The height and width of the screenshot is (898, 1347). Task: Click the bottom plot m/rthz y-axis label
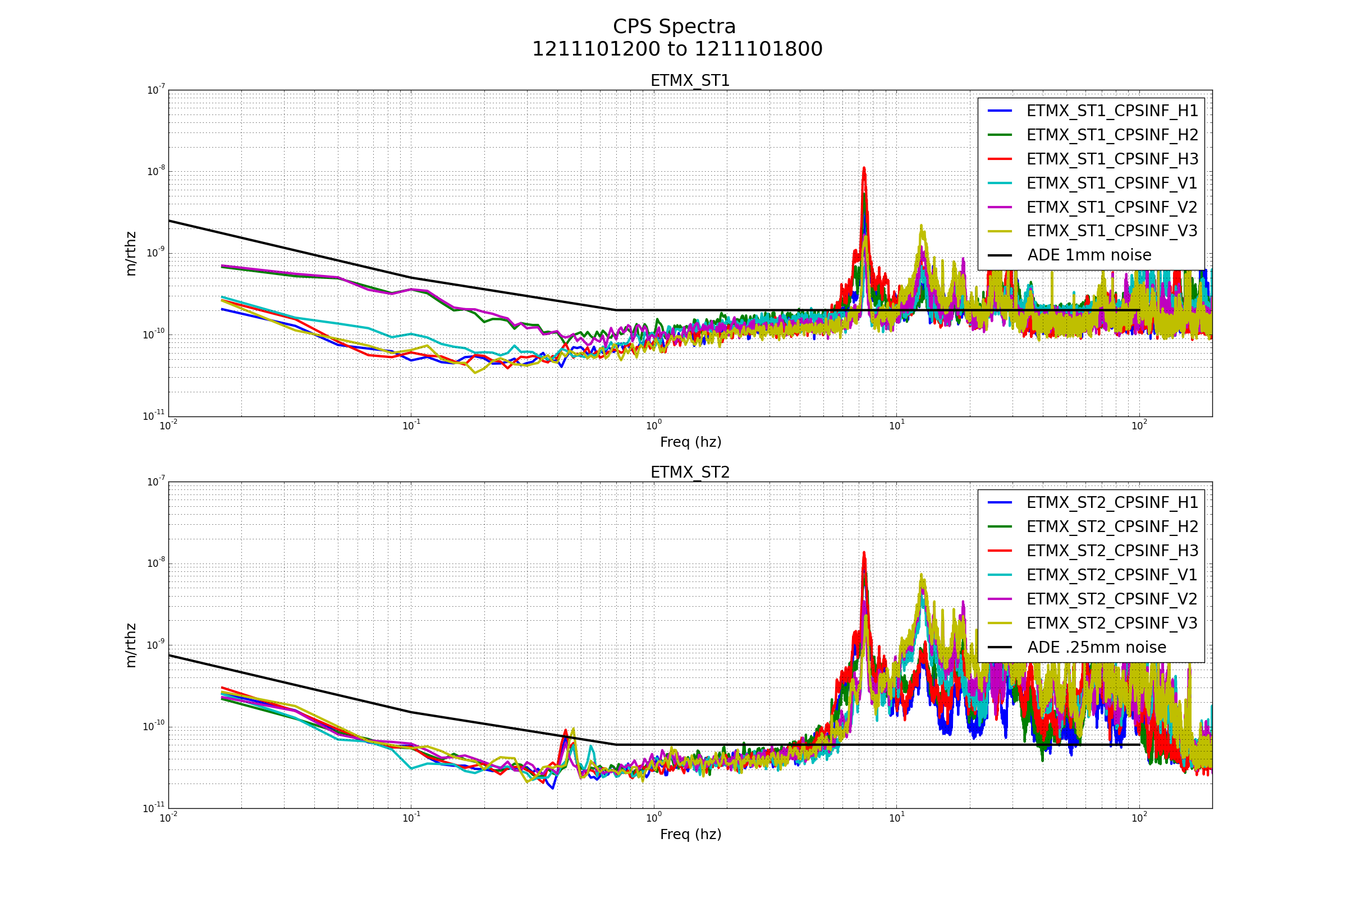[x=131, y=645]
